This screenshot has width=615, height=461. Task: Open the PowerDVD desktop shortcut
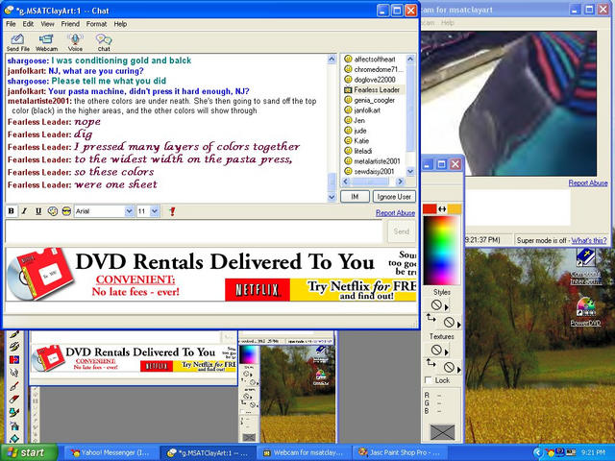(585, 312)
